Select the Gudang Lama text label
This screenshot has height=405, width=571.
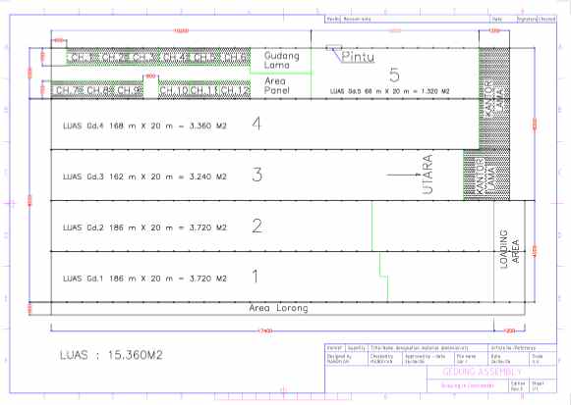tap(281, 60)
